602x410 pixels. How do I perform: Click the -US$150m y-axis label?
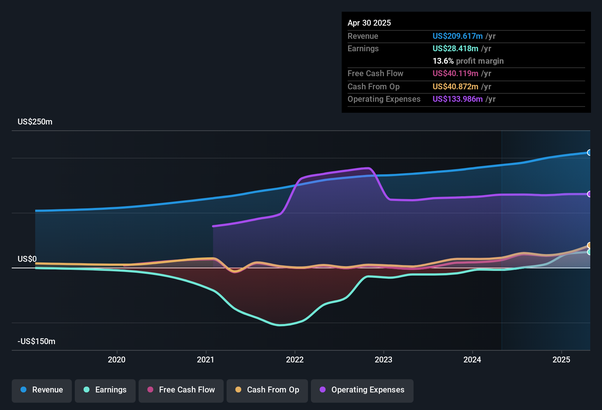(36, 342)
